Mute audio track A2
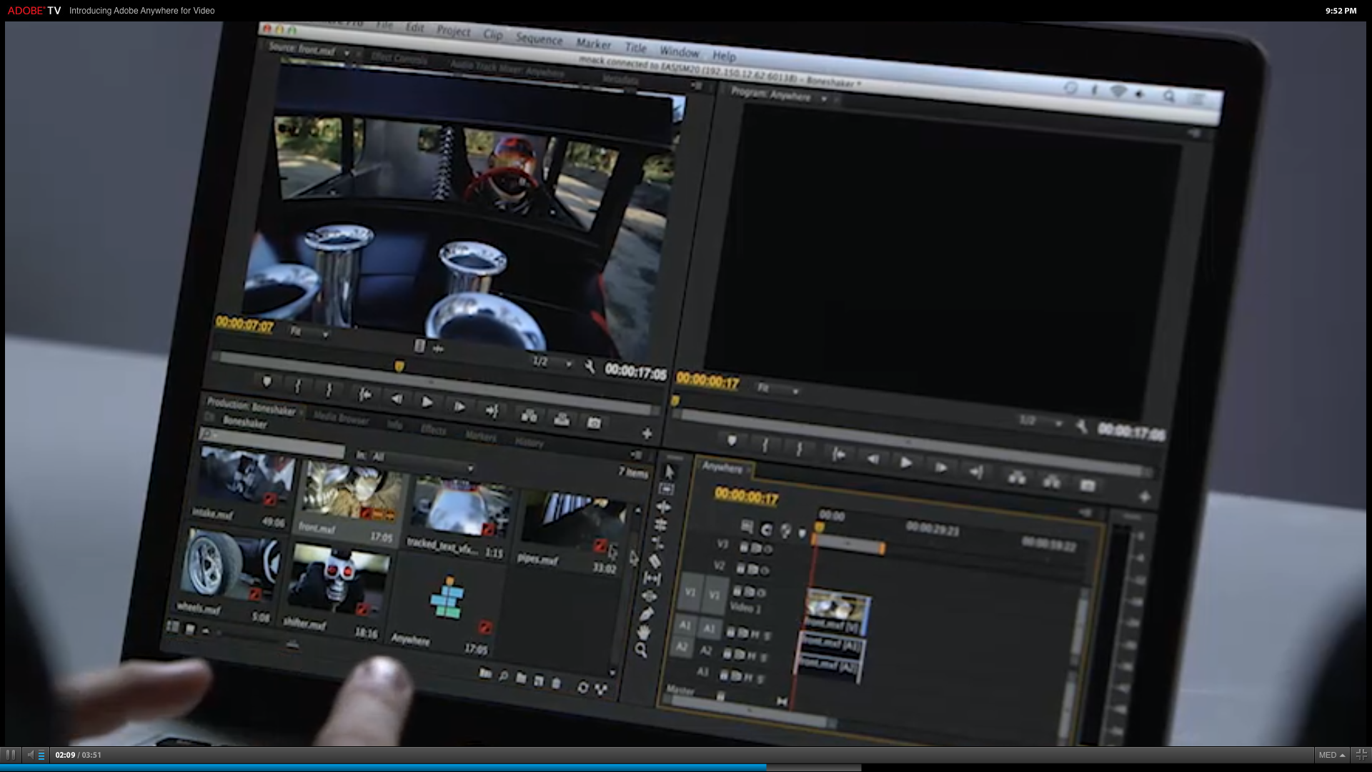Screen dimensions: 1372x772 point(752,655)
